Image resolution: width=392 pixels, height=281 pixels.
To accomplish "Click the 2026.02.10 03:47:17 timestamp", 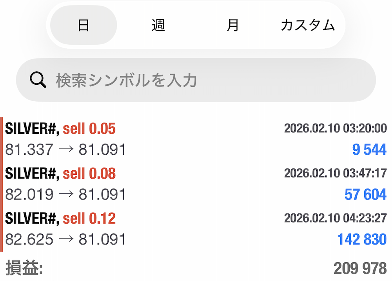I will point(335,173).
